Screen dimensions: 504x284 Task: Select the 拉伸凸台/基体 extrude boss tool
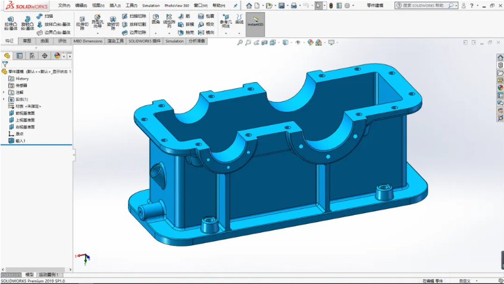point(11,23)
